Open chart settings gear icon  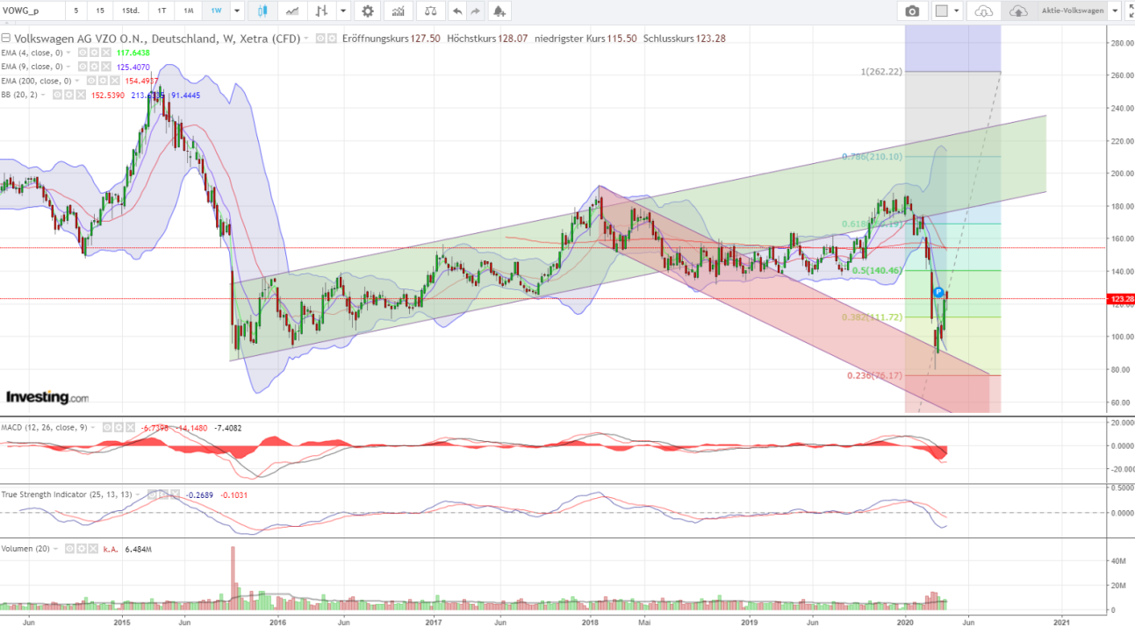pyautogui.click(x=368, y=11)
